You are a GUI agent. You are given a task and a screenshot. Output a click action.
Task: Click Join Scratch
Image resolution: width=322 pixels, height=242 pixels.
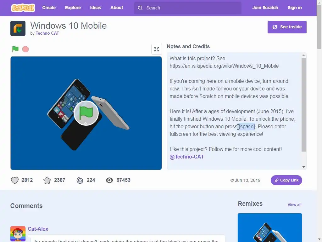265,8
